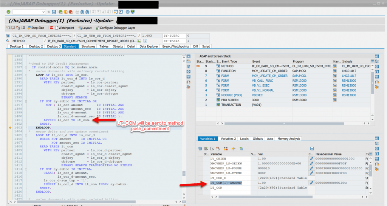Open the Script tab
The image size is (387, 206).
[x=206, y=46]
